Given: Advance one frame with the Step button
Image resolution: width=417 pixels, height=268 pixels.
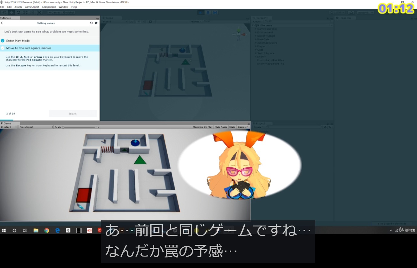Looking at the screenshot, I should 215,13.
